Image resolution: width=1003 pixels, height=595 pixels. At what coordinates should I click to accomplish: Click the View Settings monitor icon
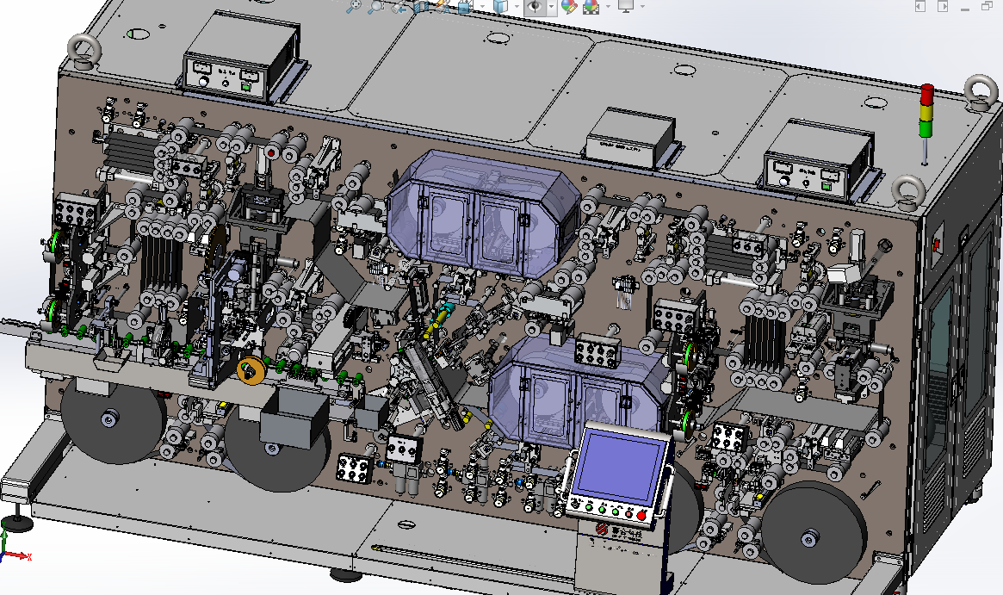coord(625,6)
